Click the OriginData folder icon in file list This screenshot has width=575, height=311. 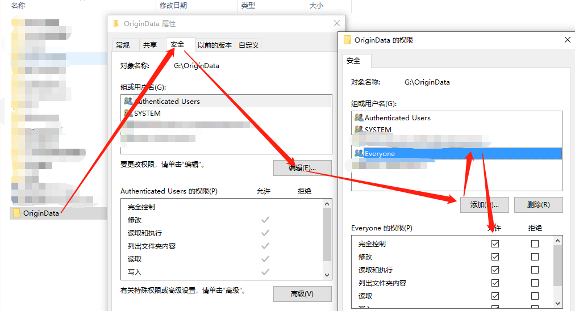tap(16, 213)
